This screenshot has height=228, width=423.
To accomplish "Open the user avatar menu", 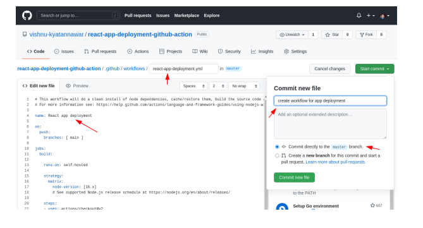I will 384,16.
